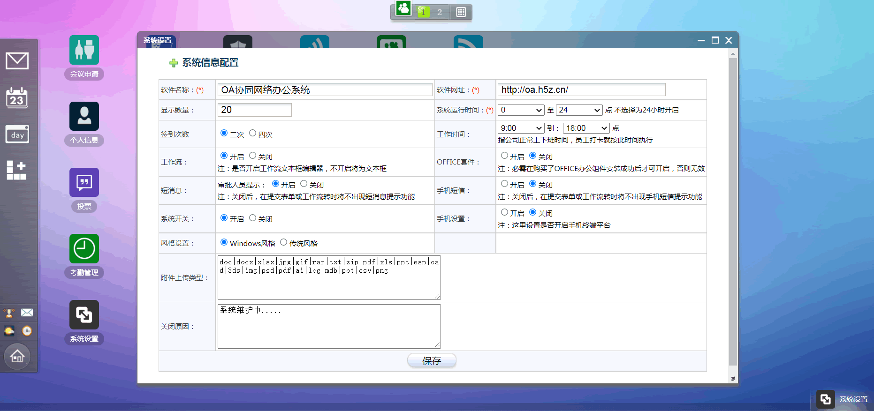Click 系统设置 taskbar button
The height and width of the screenshot is (411, 874).
(843, 399)
